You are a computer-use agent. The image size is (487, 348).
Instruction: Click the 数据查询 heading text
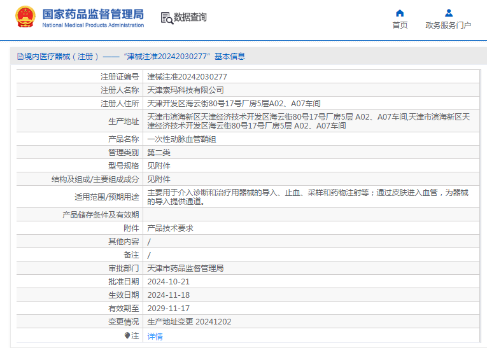coord(190,17)
